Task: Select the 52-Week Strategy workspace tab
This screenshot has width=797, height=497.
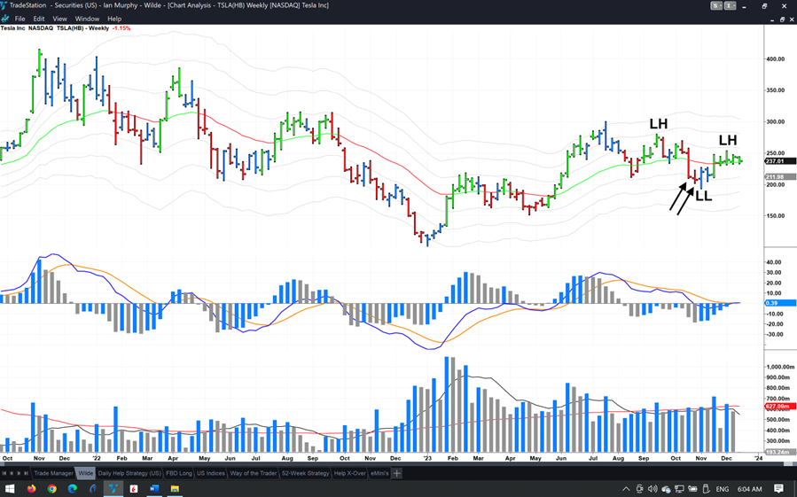Action: pyautogui.click(x=305, y=473)
